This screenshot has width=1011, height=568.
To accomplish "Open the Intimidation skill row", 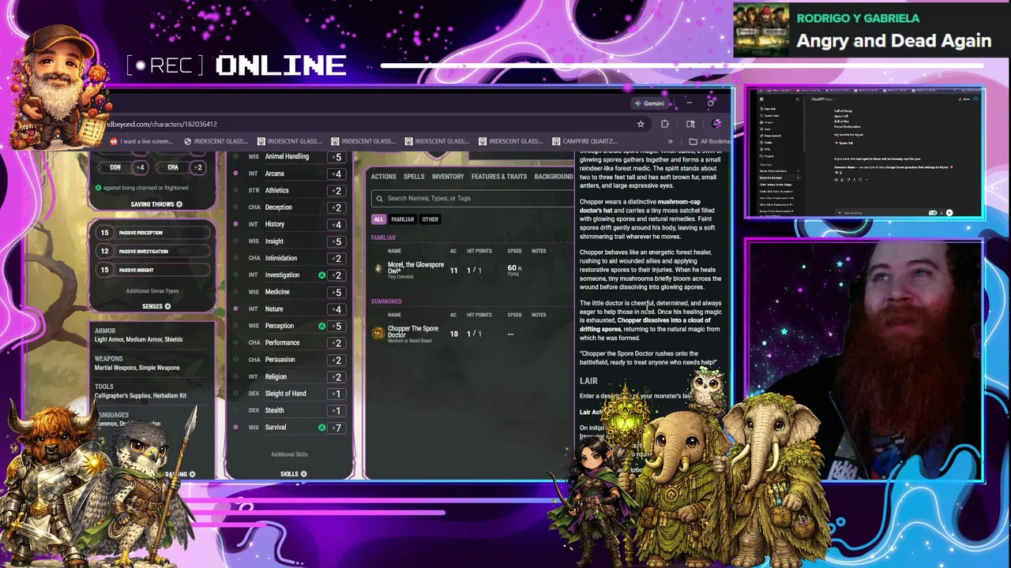I will (x=290, y=258).
